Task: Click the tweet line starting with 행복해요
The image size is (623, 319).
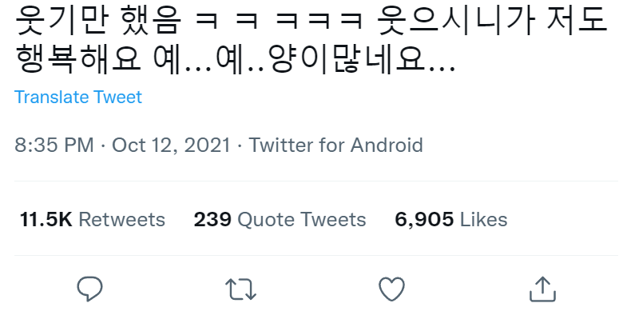Action: 235,60
